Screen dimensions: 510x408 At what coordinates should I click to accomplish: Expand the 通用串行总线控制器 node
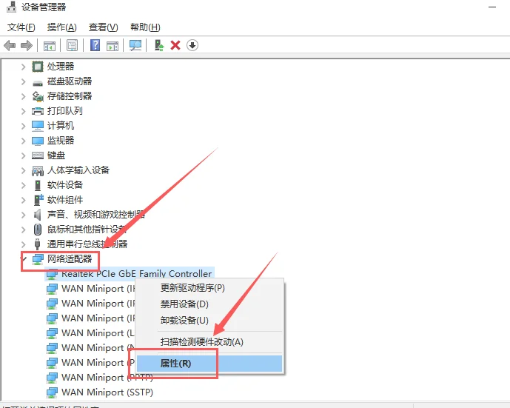coord(23,244)
